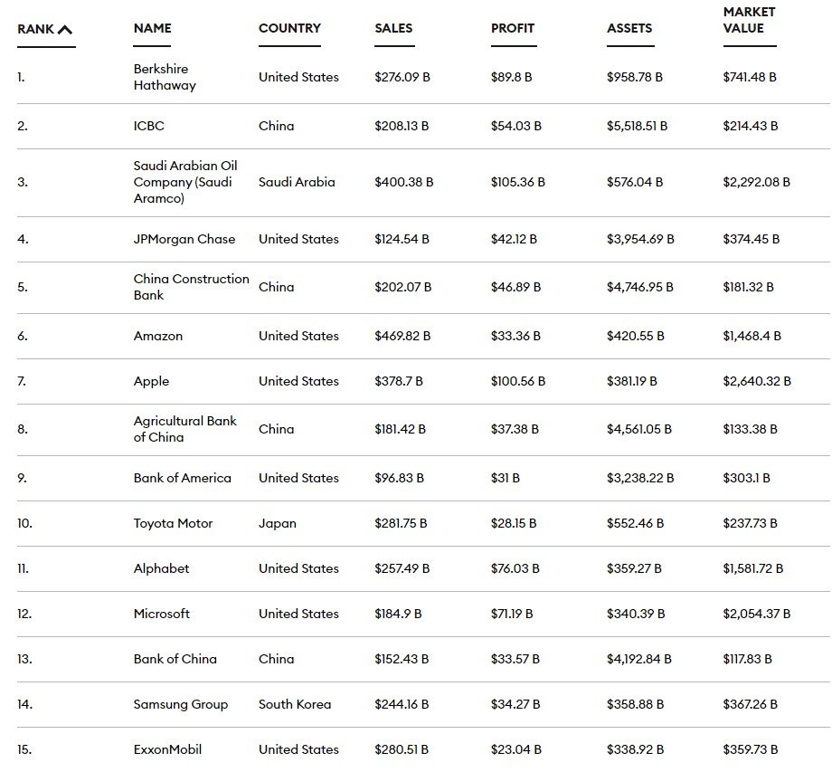Open the JPMorgan Chase entry
Viewport: 832px width, 772px height.
pos(184,239)
